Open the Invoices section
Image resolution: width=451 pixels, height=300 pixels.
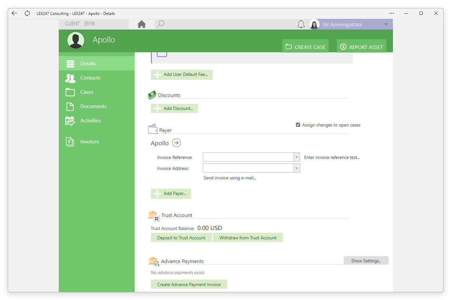[97, 142]
